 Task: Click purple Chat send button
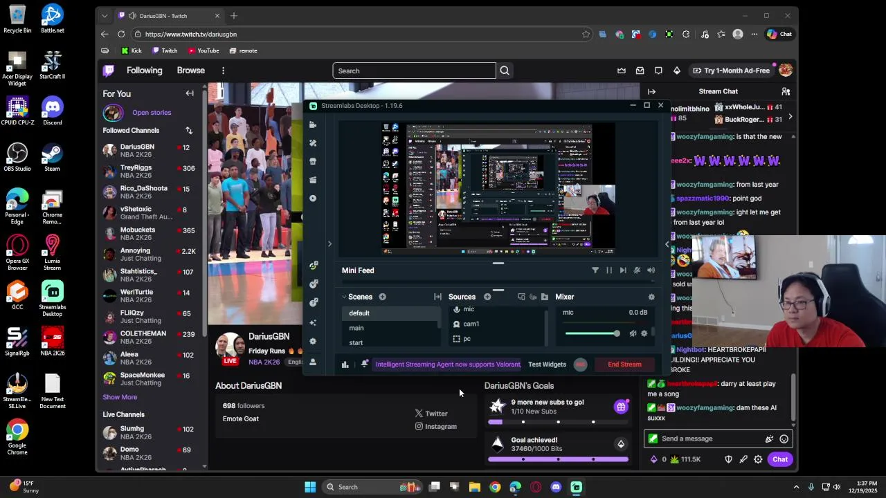click(x=780, y=459)
